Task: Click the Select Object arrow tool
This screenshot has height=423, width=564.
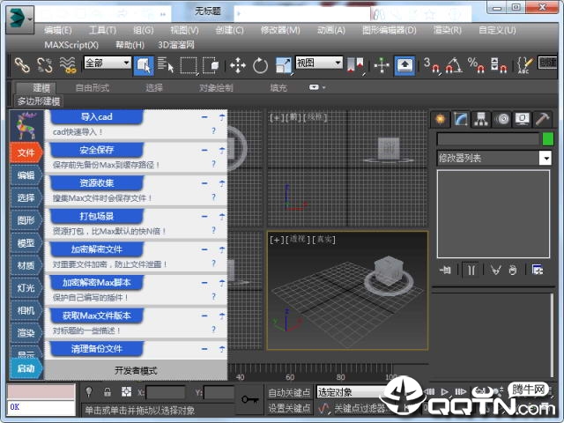Action: tap(144, 64)
